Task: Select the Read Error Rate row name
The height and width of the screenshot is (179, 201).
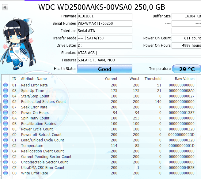Action: coord(34,85)
